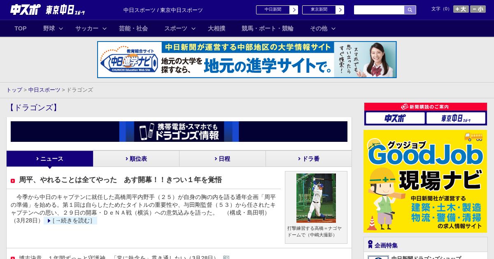This screenshot has width=494, height=259.
Task: Click 中日スポーツ breadcrumb link
Action: 44,90
